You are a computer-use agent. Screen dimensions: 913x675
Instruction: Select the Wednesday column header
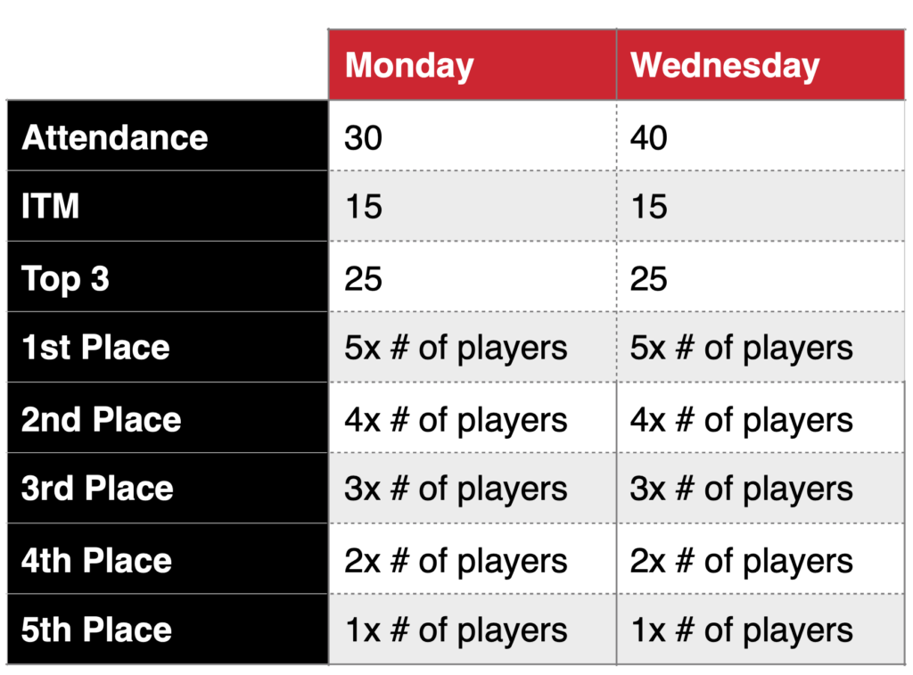pyautogui.click(x=761, y=64)
